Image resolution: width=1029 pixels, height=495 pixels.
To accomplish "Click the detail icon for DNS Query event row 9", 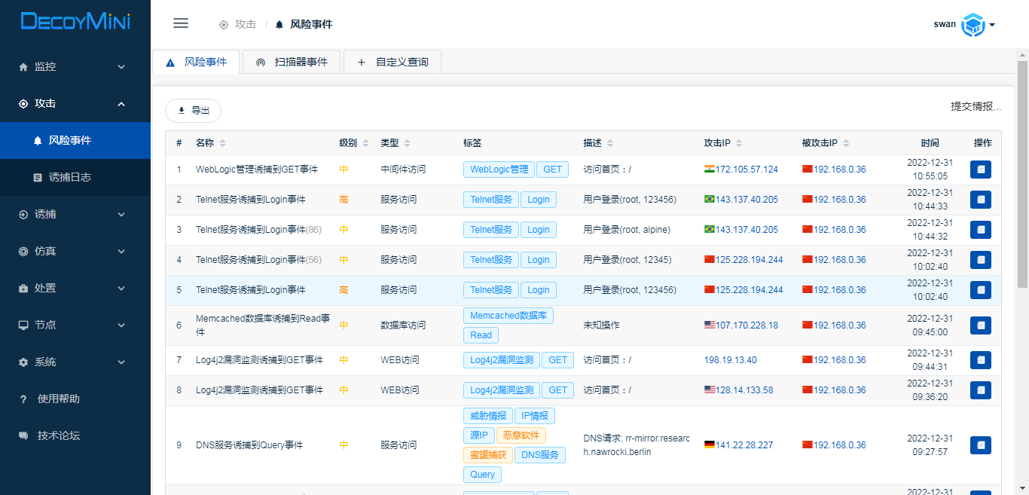I will click(980, 445).
